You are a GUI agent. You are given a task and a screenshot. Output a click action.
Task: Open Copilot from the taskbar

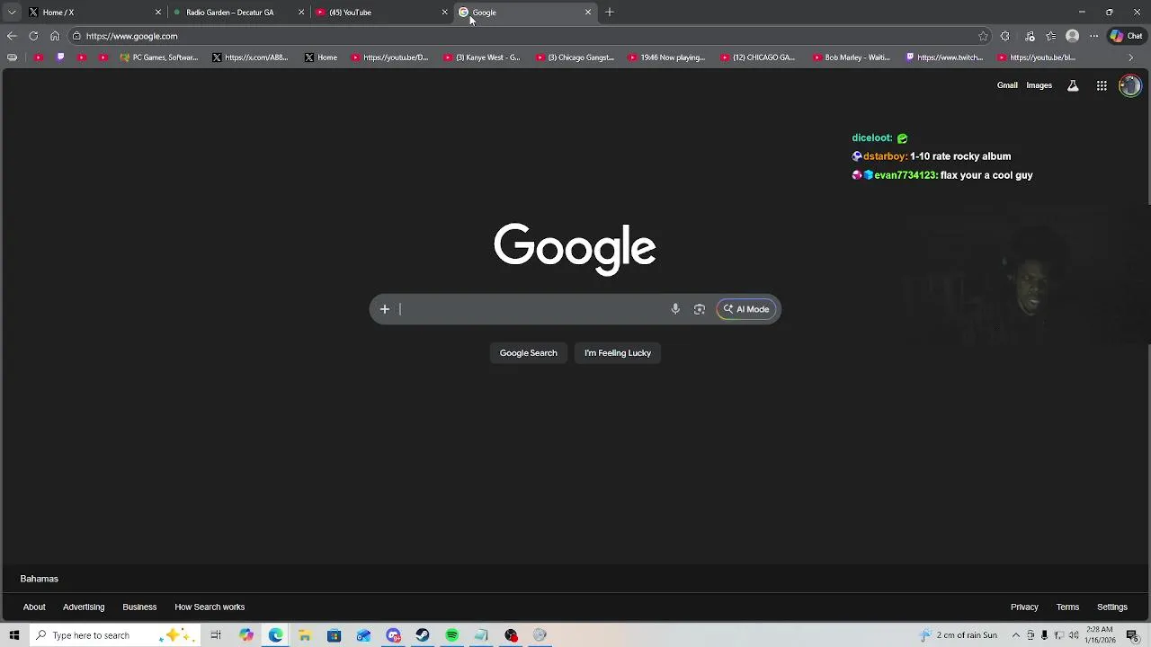click(245, 635)
